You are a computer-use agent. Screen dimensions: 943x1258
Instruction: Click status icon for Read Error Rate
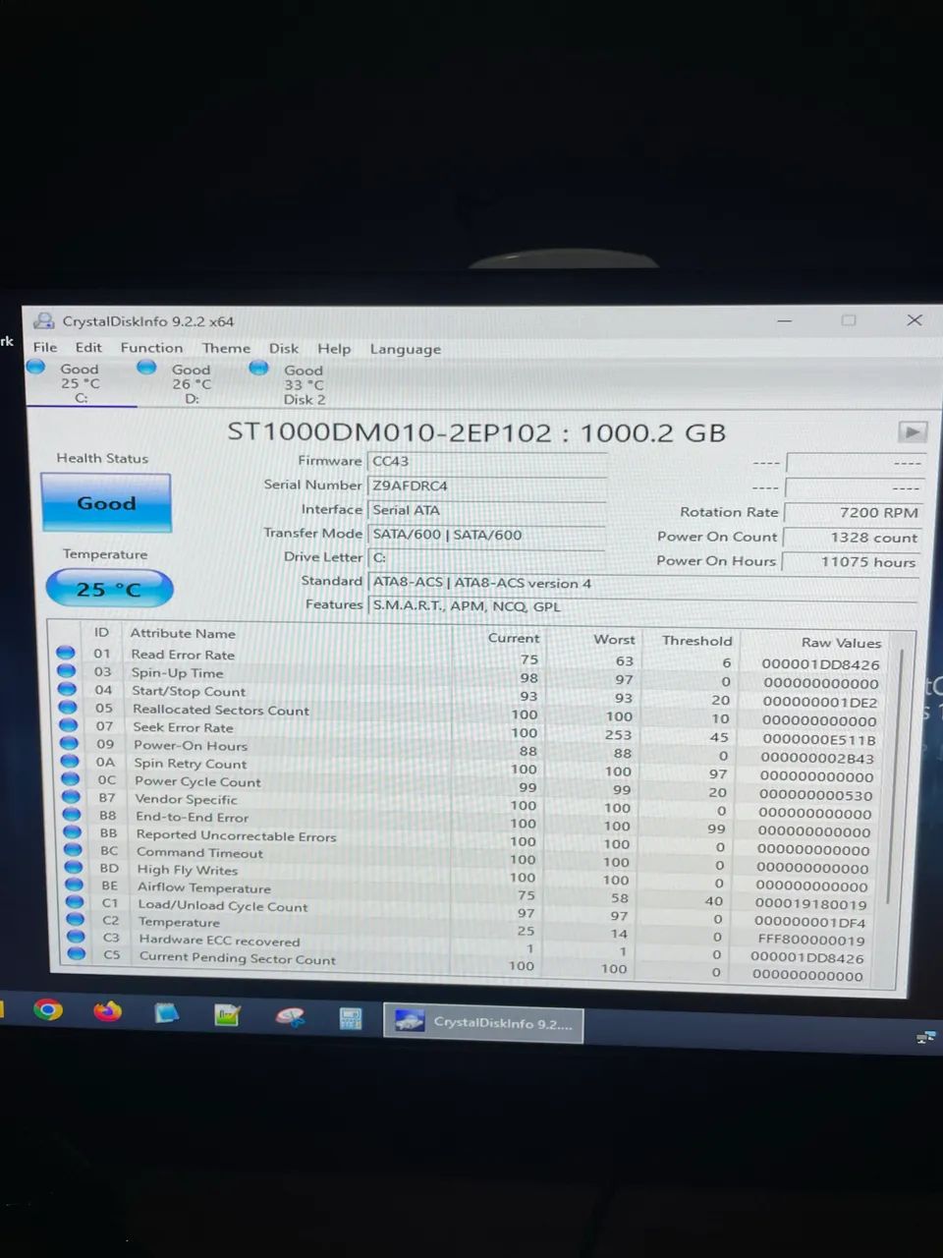click(66, 653)
